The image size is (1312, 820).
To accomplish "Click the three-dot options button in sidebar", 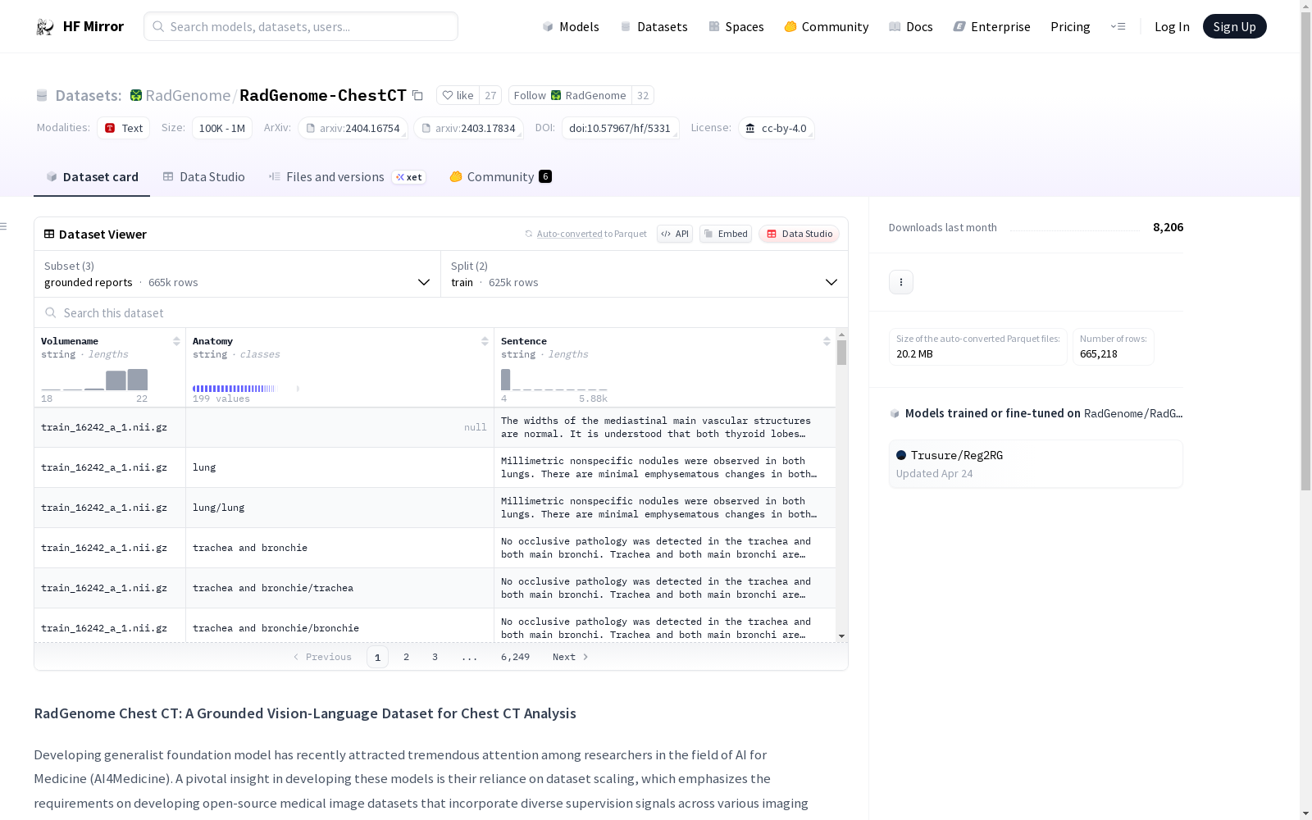I will click(x=901, y=282).
